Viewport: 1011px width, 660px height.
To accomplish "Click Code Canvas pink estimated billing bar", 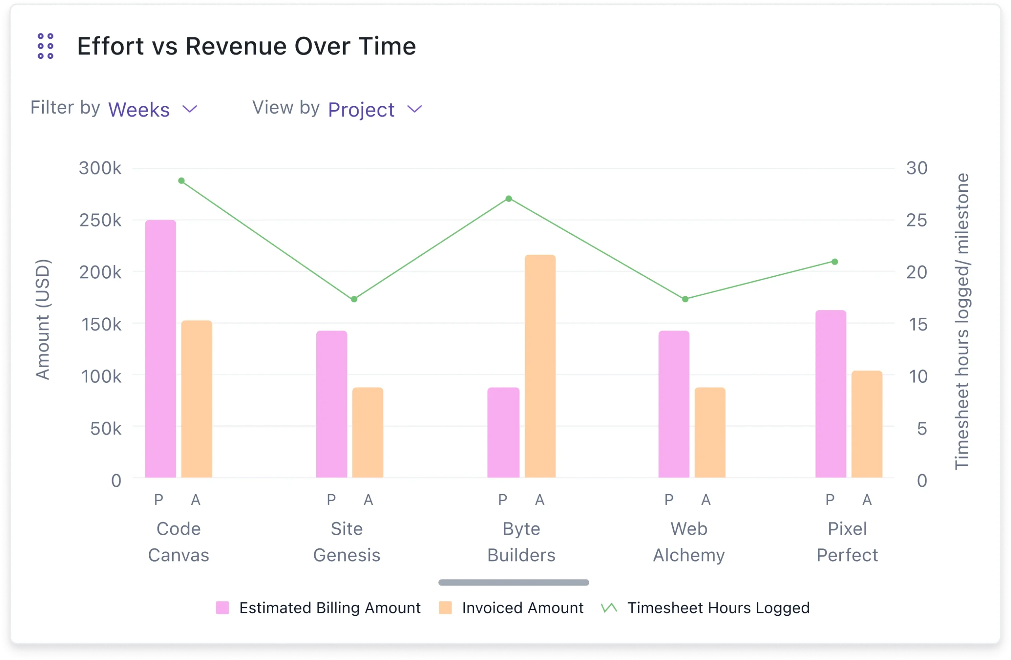I will coord(161,348).
